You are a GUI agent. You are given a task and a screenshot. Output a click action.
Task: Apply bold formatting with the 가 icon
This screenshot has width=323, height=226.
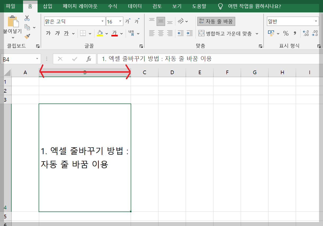pyautogui.click(x=49, y=33)
